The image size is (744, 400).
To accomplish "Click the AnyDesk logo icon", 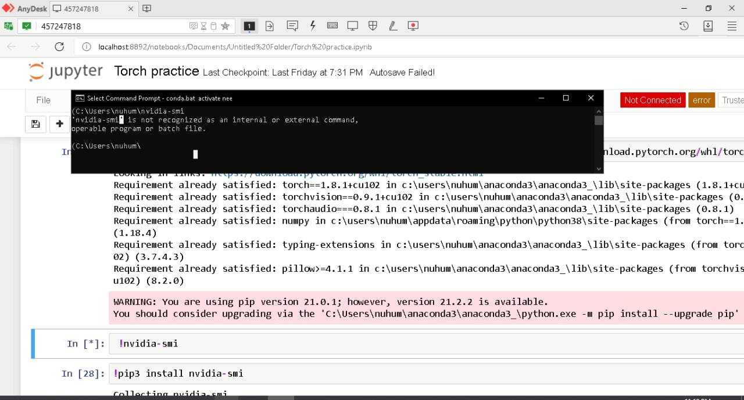I will pyautogui.click(x=8, y=8).
